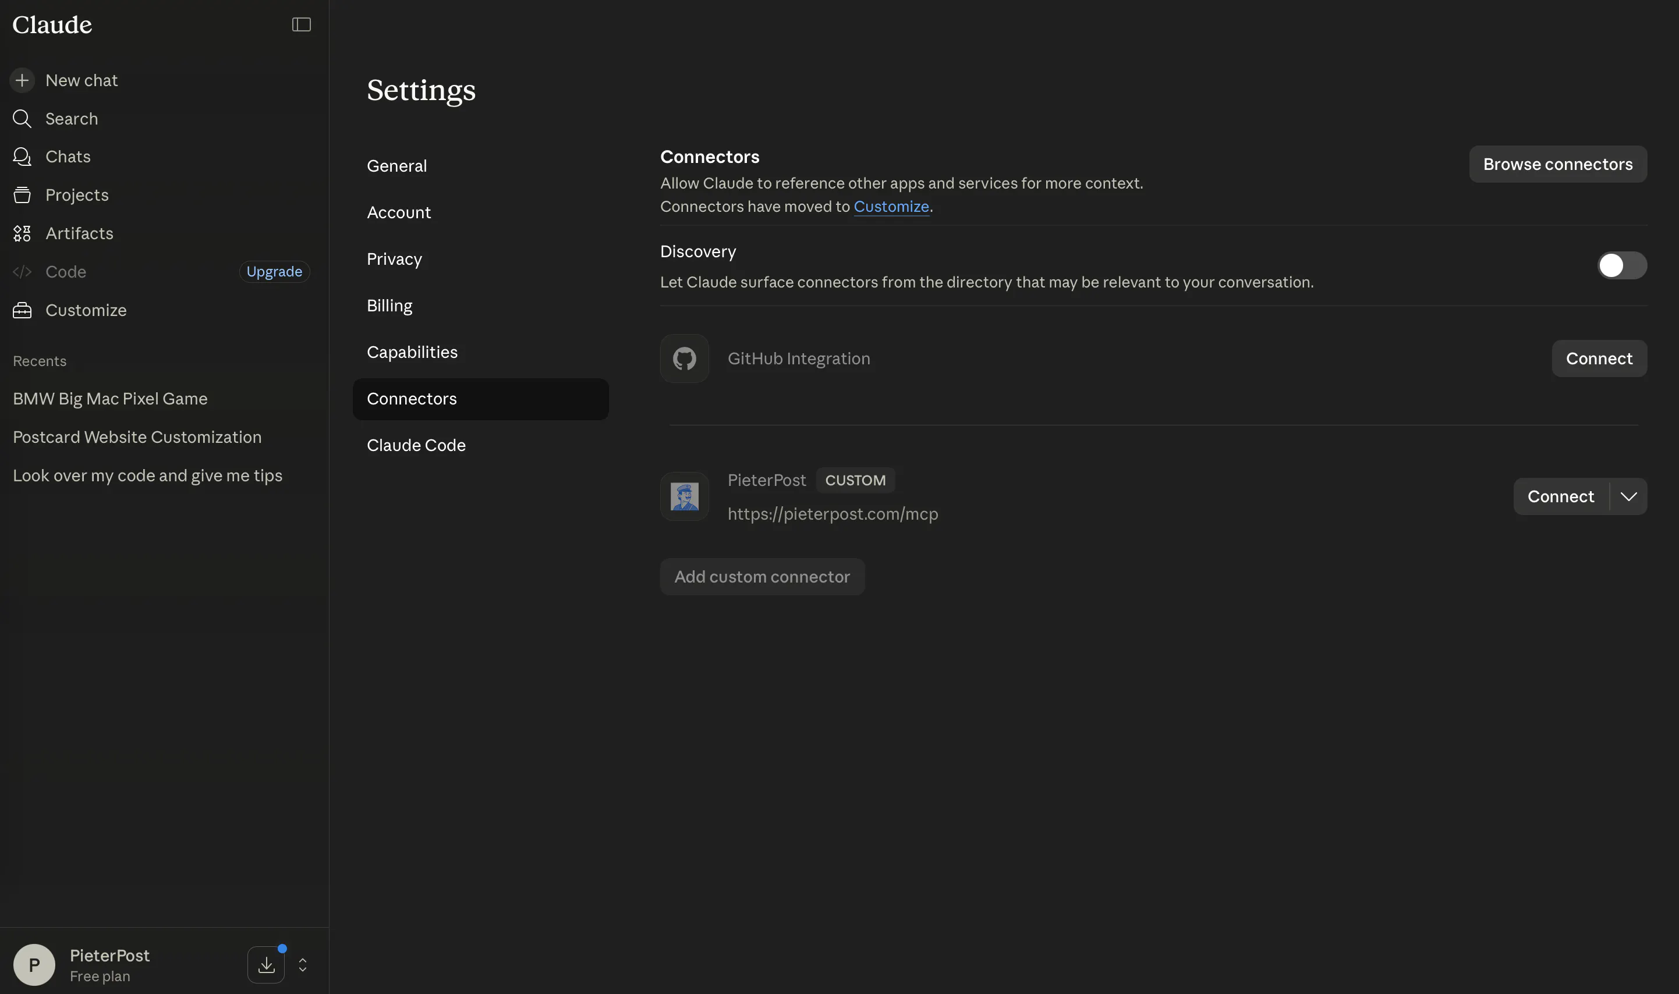
Task: Click the plus icon beside New chat
Action: point(22,80)
